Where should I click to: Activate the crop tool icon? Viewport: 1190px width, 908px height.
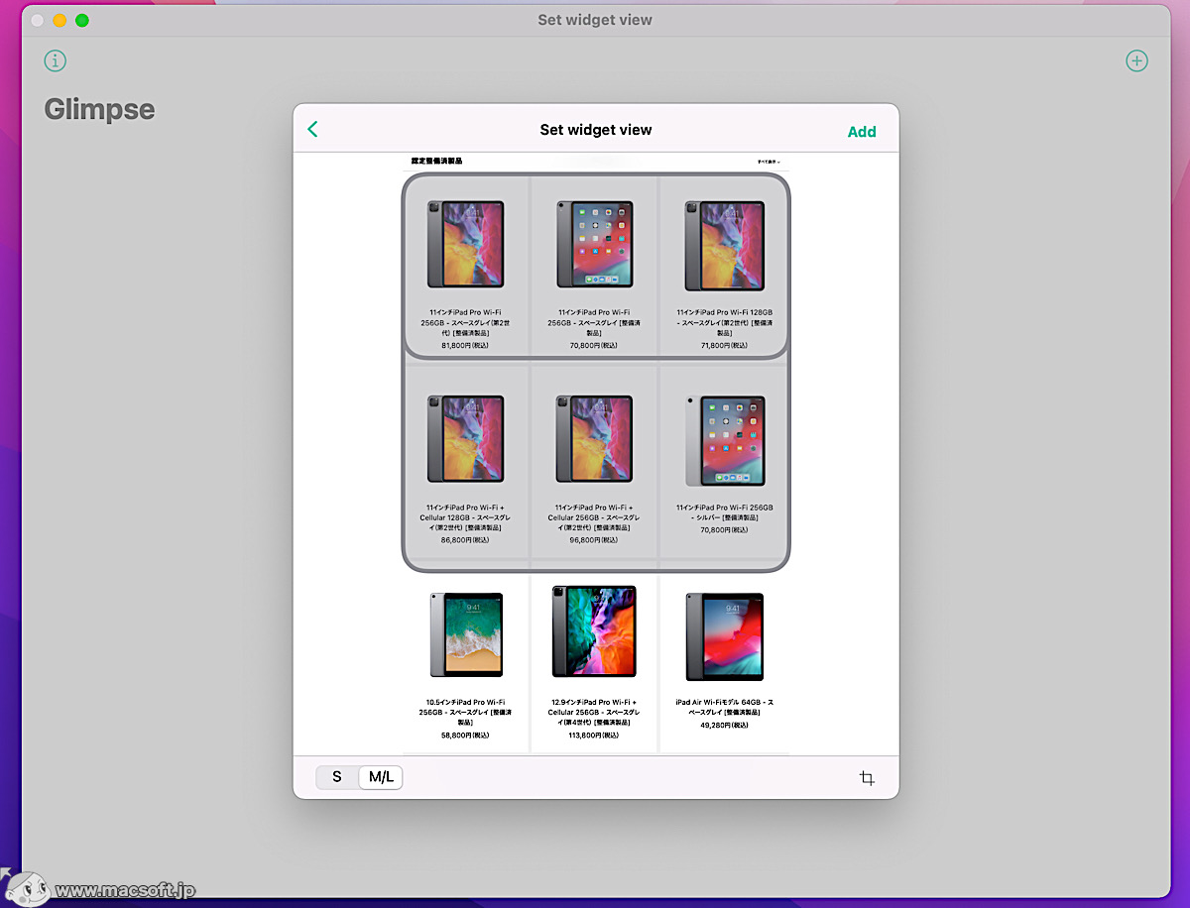tap(867, 778)
